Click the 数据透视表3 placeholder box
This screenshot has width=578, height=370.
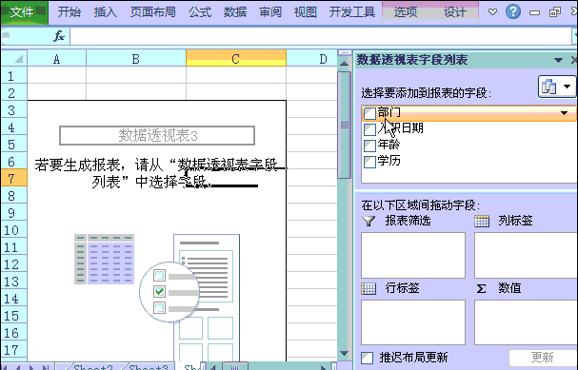pyautogui.click(x=157, y=135)
